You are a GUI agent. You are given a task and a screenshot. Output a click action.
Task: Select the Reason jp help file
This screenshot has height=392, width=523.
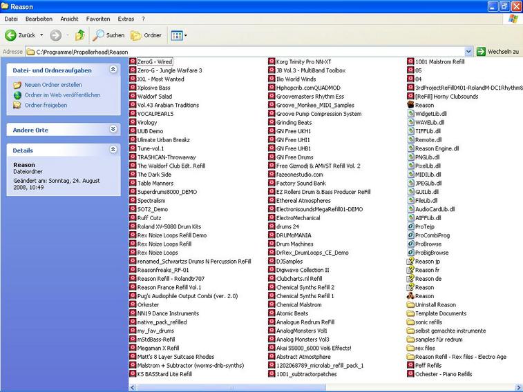point(427,262)
